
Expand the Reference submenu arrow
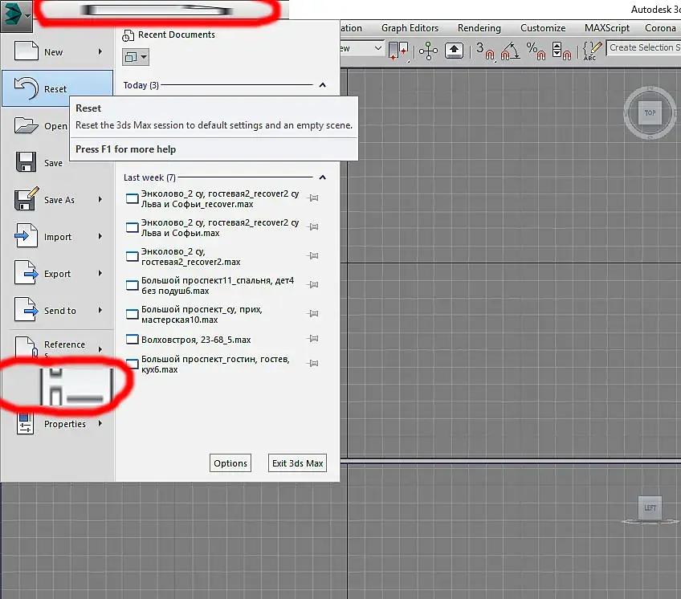[x=100, y=349]
